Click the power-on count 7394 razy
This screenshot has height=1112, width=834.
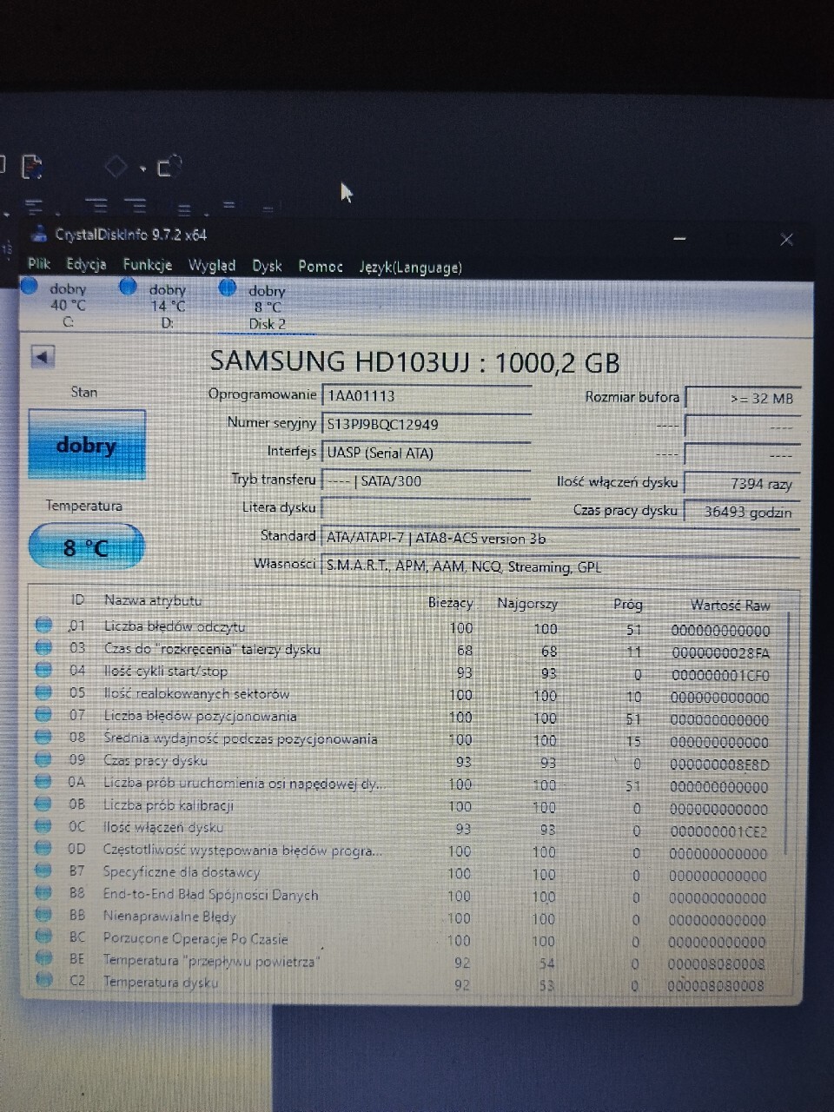(741, 483)
